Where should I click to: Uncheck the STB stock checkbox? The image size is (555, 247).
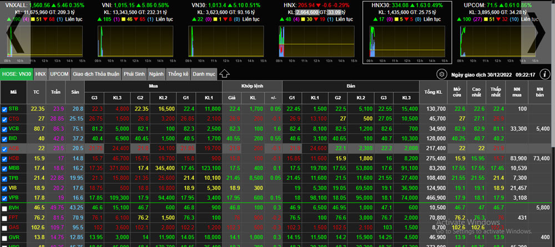pyautogui.click(x=4, y=109)
